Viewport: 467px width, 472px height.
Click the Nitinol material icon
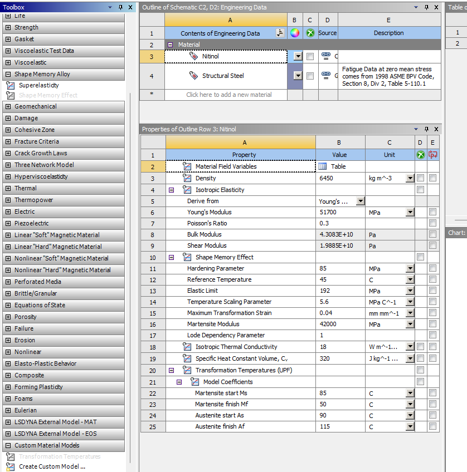point(193,56)
